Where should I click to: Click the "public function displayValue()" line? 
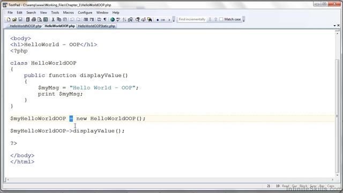[x=76, y=76]
